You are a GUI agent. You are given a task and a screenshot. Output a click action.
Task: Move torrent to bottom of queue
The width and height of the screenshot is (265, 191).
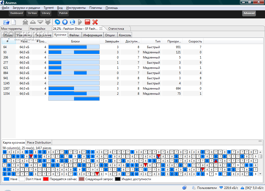coord(48,22)
